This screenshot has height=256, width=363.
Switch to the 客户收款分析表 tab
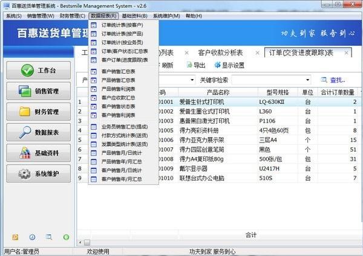pyautogui.click(x=220, y=53)
